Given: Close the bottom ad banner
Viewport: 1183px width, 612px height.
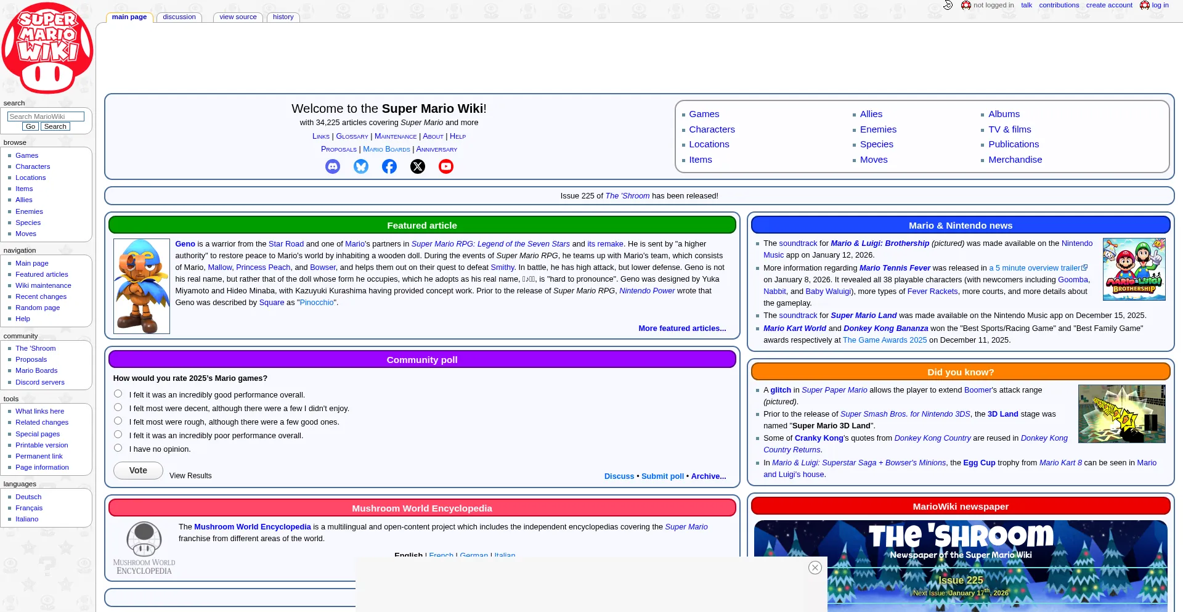Looking at the screenshot, I should [815, 568].
